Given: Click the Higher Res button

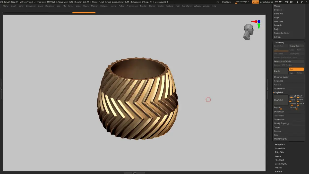Looking at the screenshot, I should tap(296, 46).
